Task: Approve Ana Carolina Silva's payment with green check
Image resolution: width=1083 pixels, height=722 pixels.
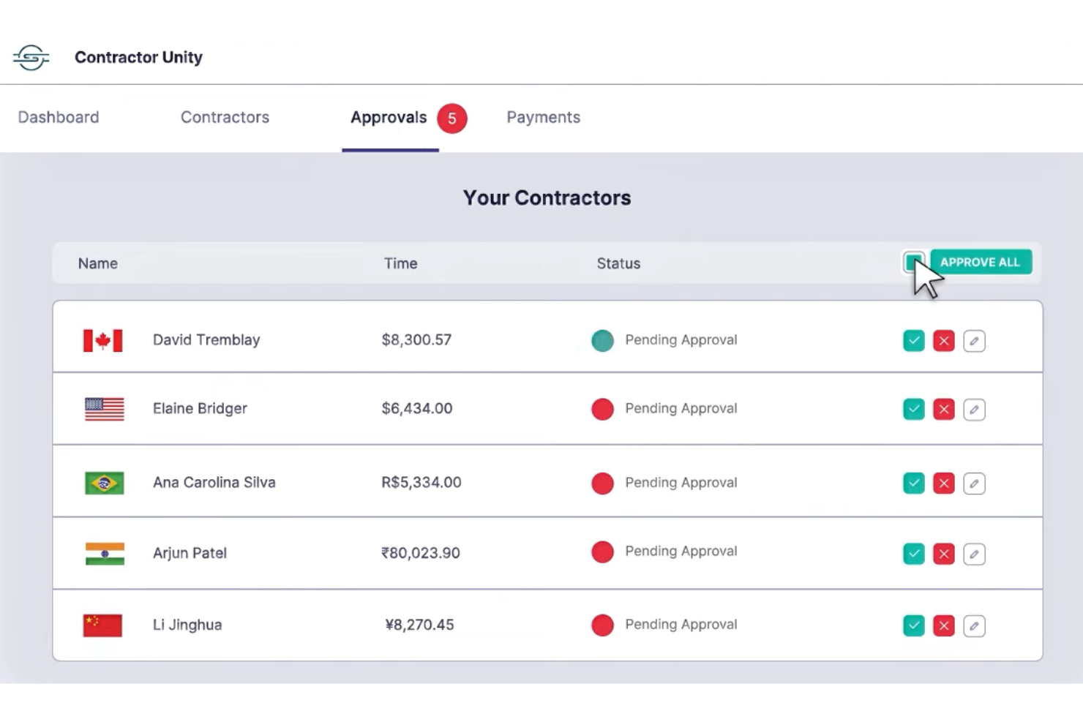Action: click(913, 483)
